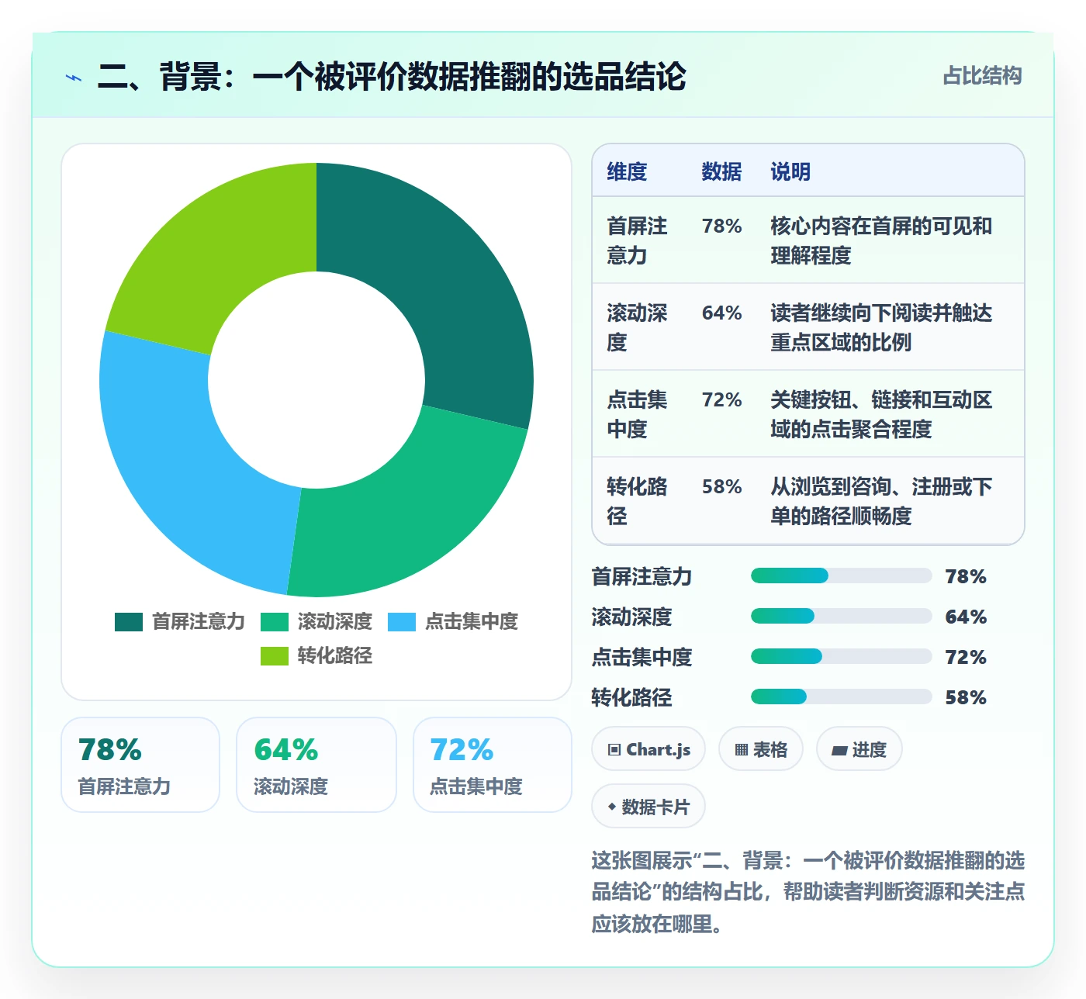Click the slide title 二、背景
This screenshot has height=999, width=1086.
tap(392, 77)
